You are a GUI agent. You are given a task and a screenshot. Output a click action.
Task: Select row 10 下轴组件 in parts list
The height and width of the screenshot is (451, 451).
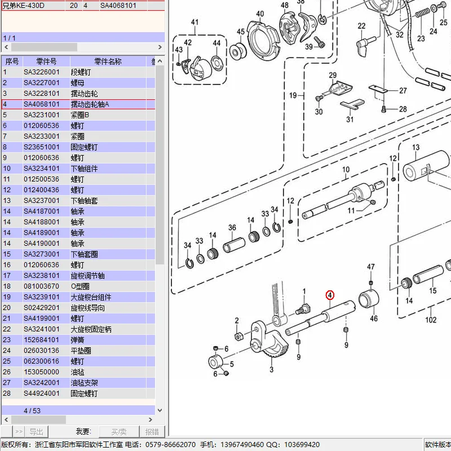(x=78, y=169)
